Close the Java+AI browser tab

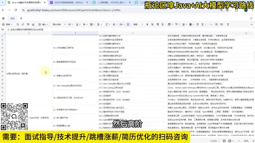[x=45, y=2]
